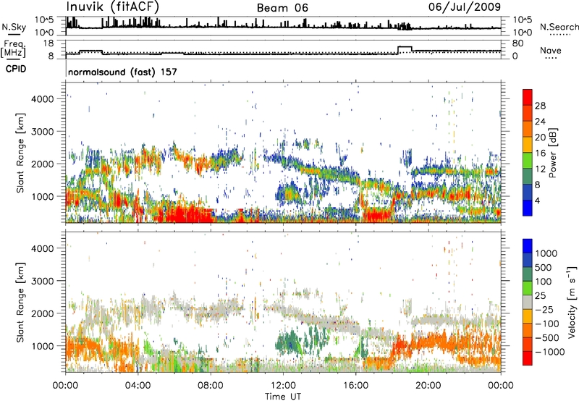The width and height of the screenshot is (579, 401).
Task: Select the blue Velocity colorbar segment above 1000
Action: point(528,246)
